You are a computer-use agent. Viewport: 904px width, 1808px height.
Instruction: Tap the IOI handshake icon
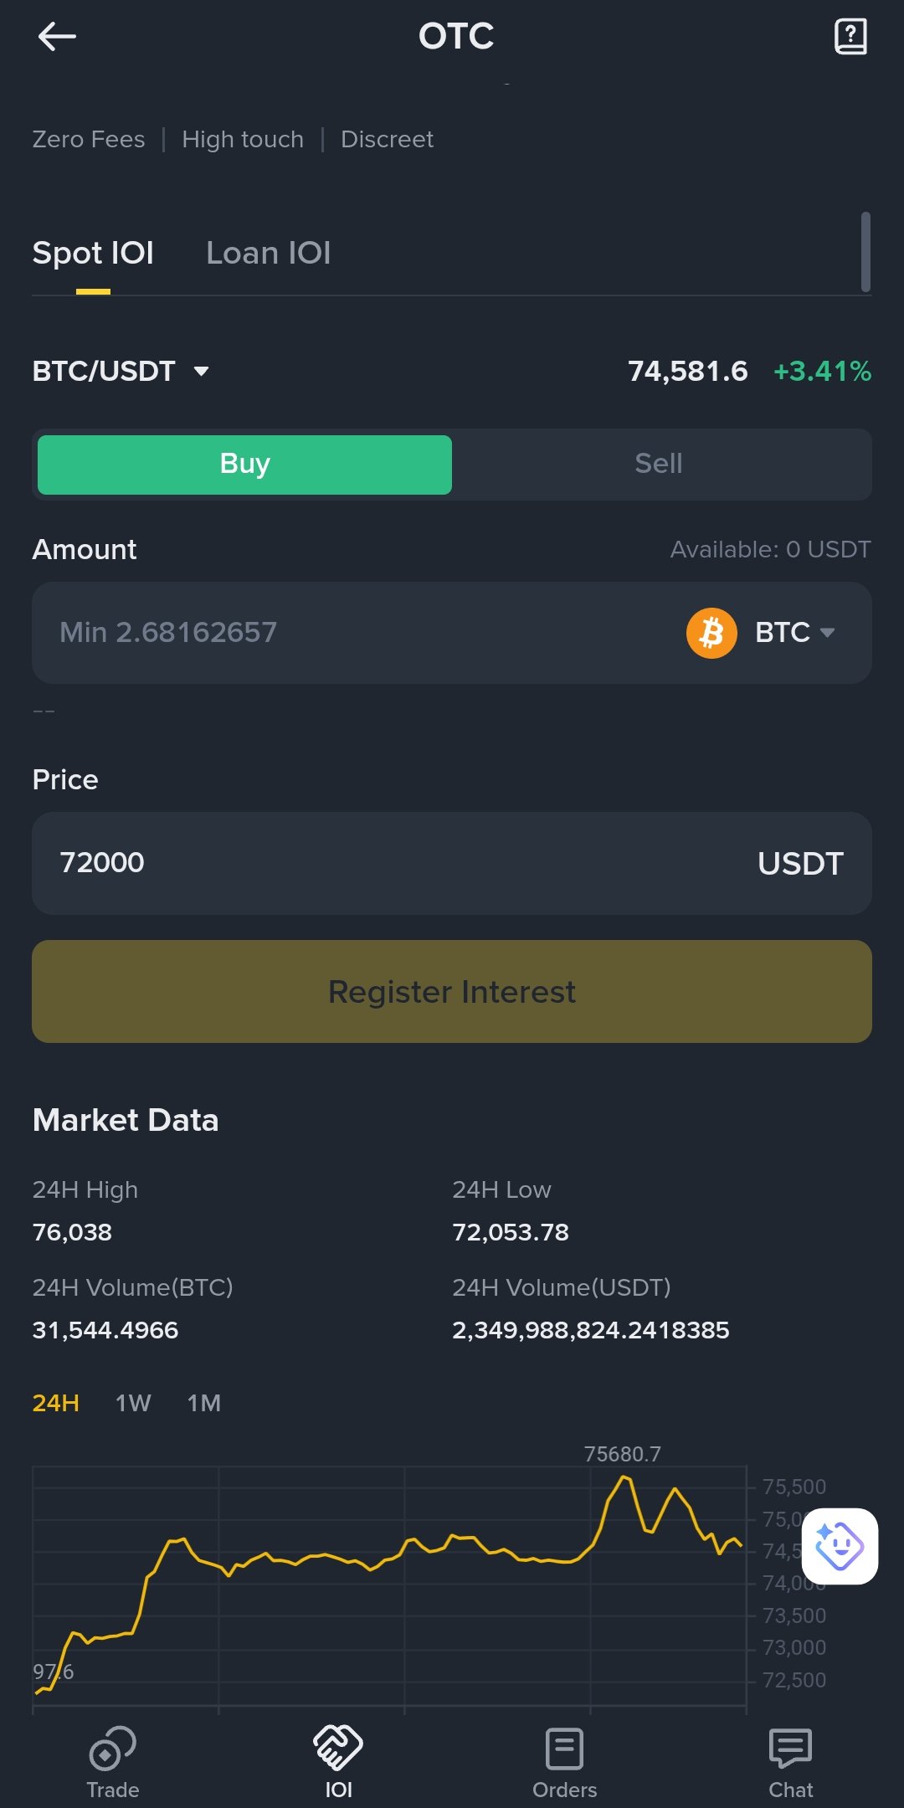pos(338,1749)
